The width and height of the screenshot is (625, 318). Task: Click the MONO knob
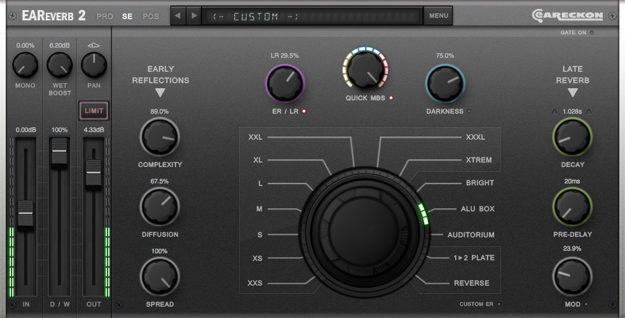coord(25,65)
